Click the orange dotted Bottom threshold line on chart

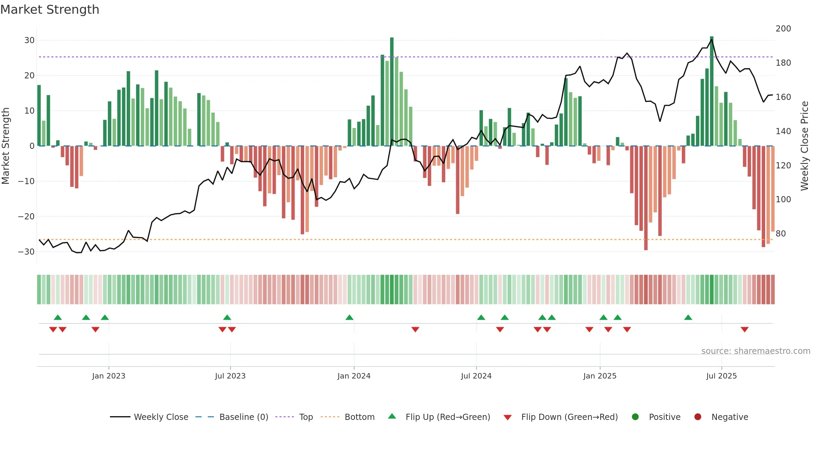[406, 240]
